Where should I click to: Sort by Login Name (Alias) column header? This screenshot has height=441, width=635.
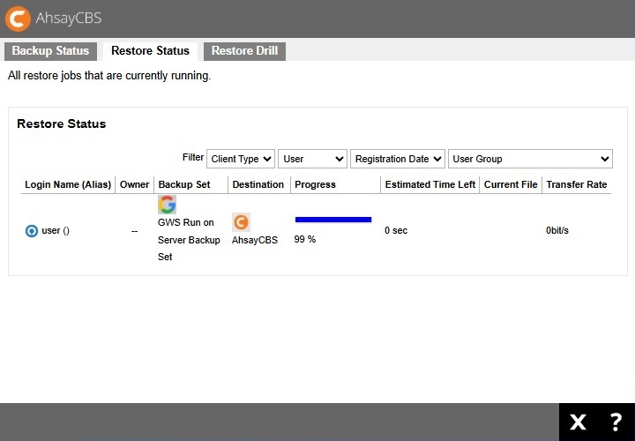click(x=68, y=184)
